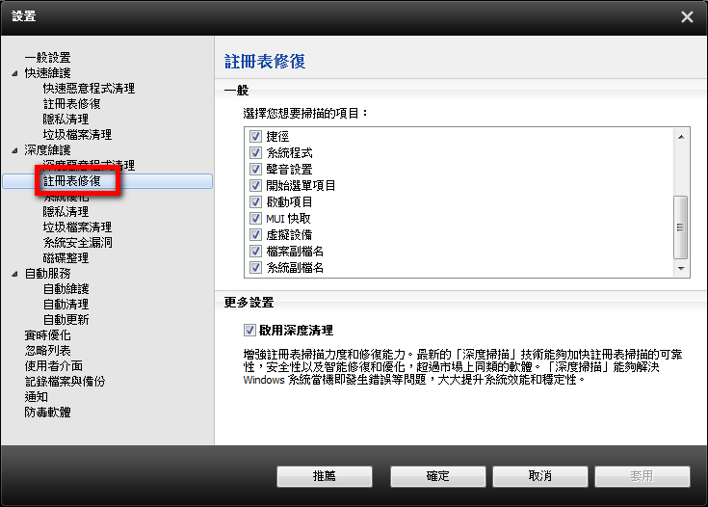Select 系統安全漏洞 in the tree
Screen dimensions: 708x507
(77, 243)
